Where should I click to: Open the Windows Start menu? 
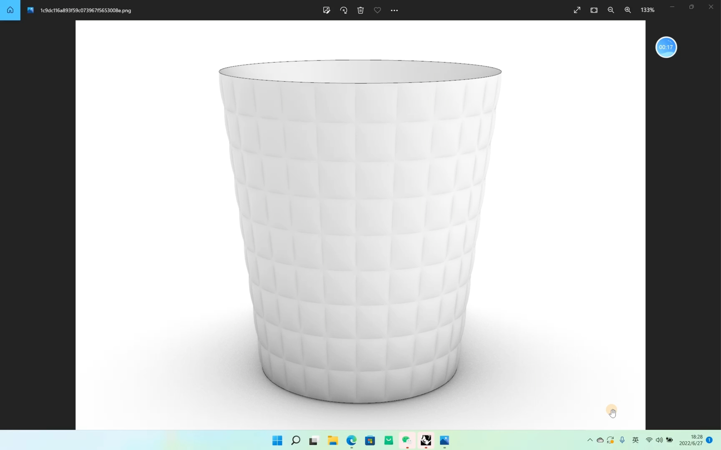coord(277,440)
